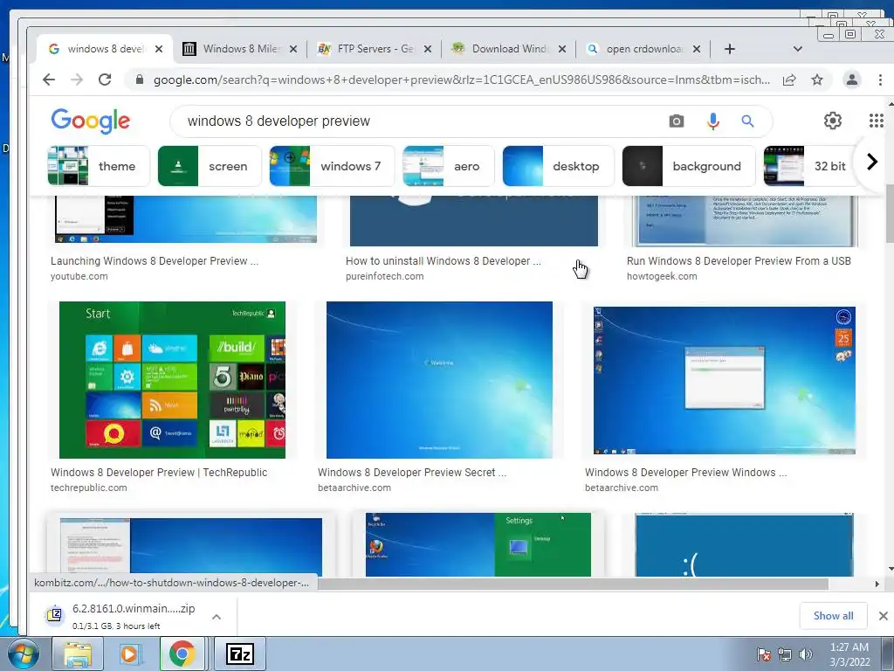Click the address bar URL
894x671 pixels.
tap(461, 80)
